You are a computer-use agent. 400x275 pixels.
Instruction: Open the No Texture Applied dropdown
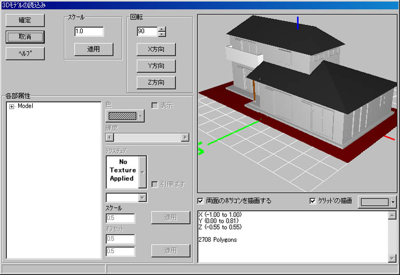[x=142, y=172]
